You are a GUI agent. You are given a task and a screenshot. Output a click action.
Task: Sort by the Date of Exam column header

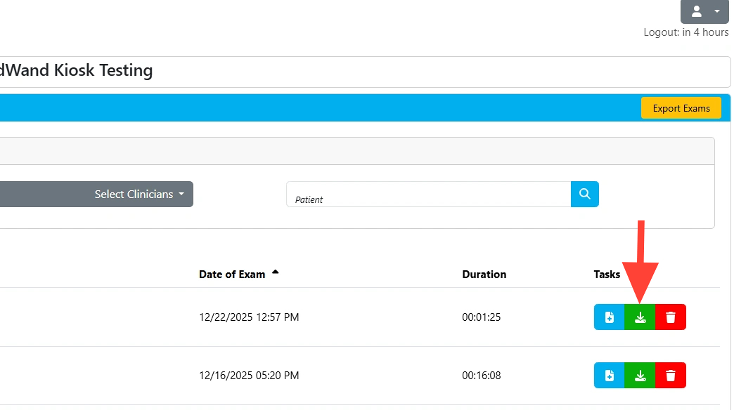(x=232, y=275)
